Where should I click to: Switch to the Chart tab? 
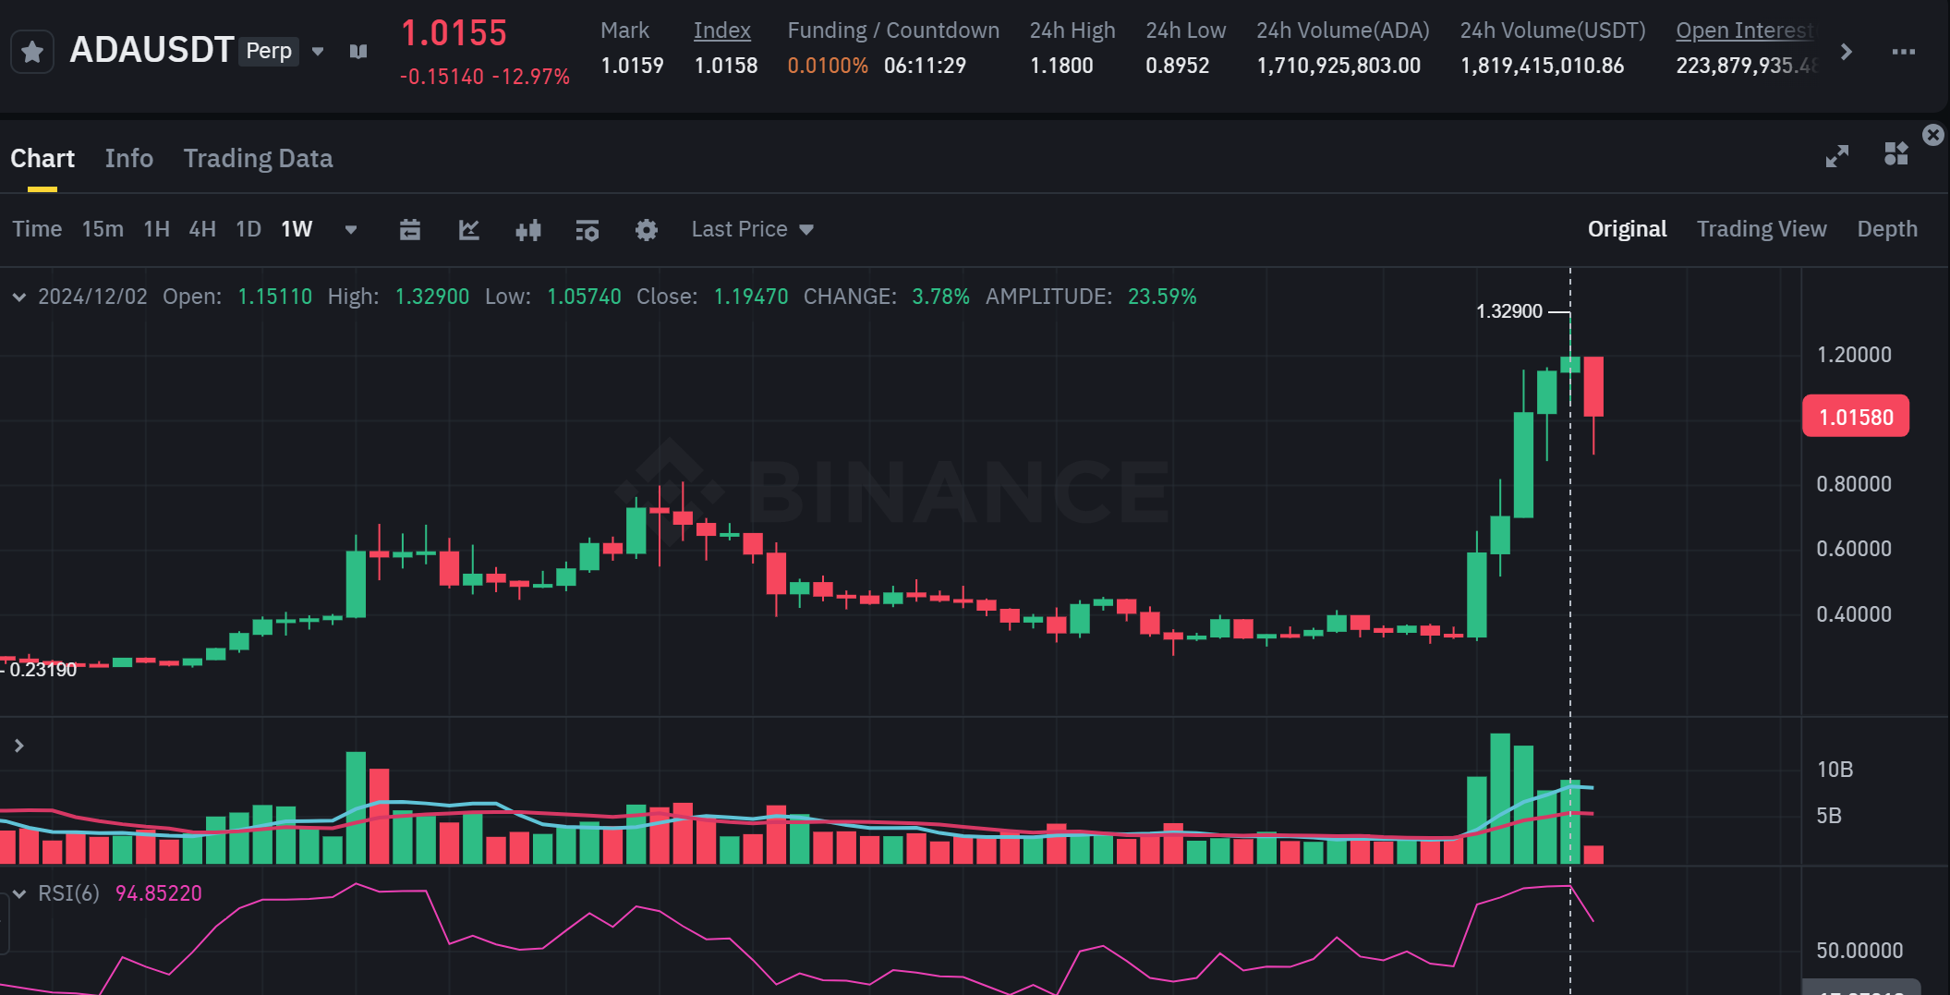[42, 158]
